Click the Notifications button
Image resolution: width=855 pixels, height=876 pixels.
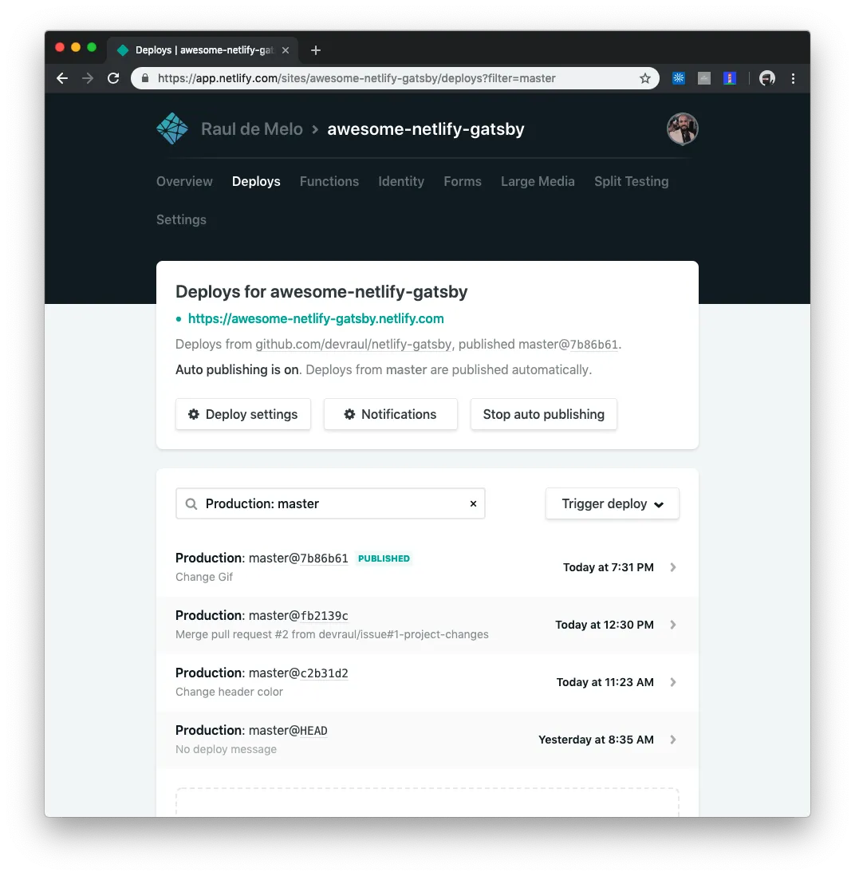click(x=390, y=414)
